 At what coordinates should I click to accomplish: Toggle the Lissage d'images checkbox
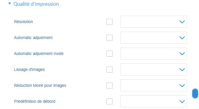pos(109,69)
